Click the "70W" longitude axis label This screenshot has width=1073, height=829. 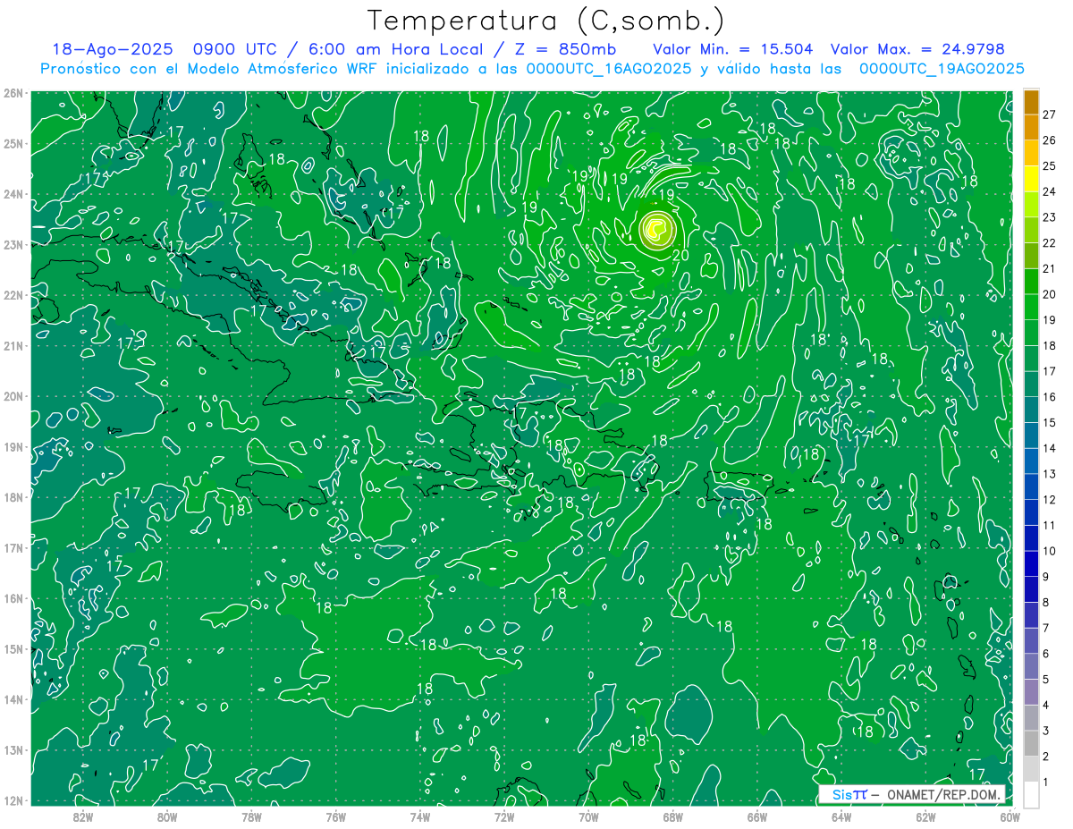[588, 816]
